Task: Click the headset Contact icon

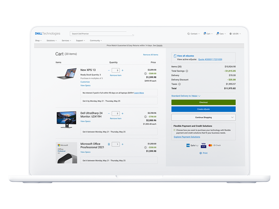Action: point(189,34)
